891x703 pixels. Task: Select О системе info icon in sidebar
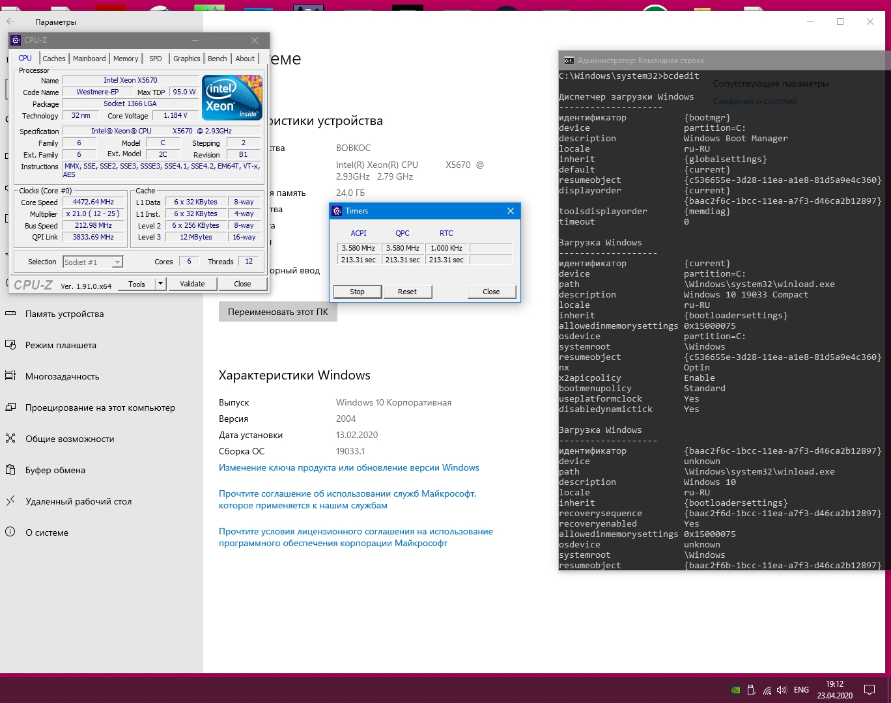[10, 532]
